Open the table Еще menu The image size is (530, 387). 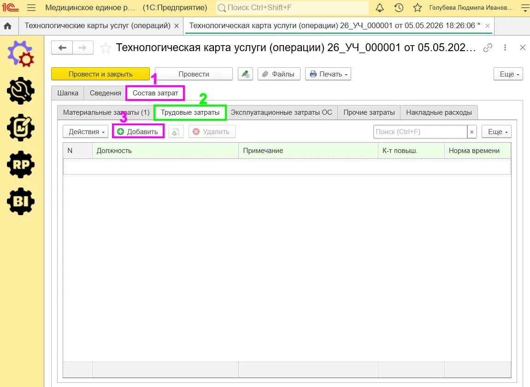[x=496, y=131]
